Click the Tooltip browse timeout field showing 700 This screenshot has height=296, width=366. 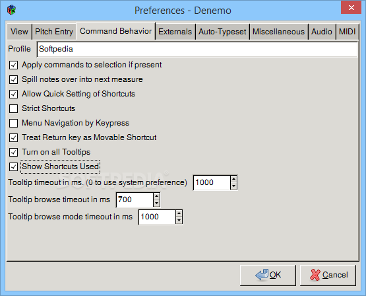pyautogui.click(x=135, y=200)
